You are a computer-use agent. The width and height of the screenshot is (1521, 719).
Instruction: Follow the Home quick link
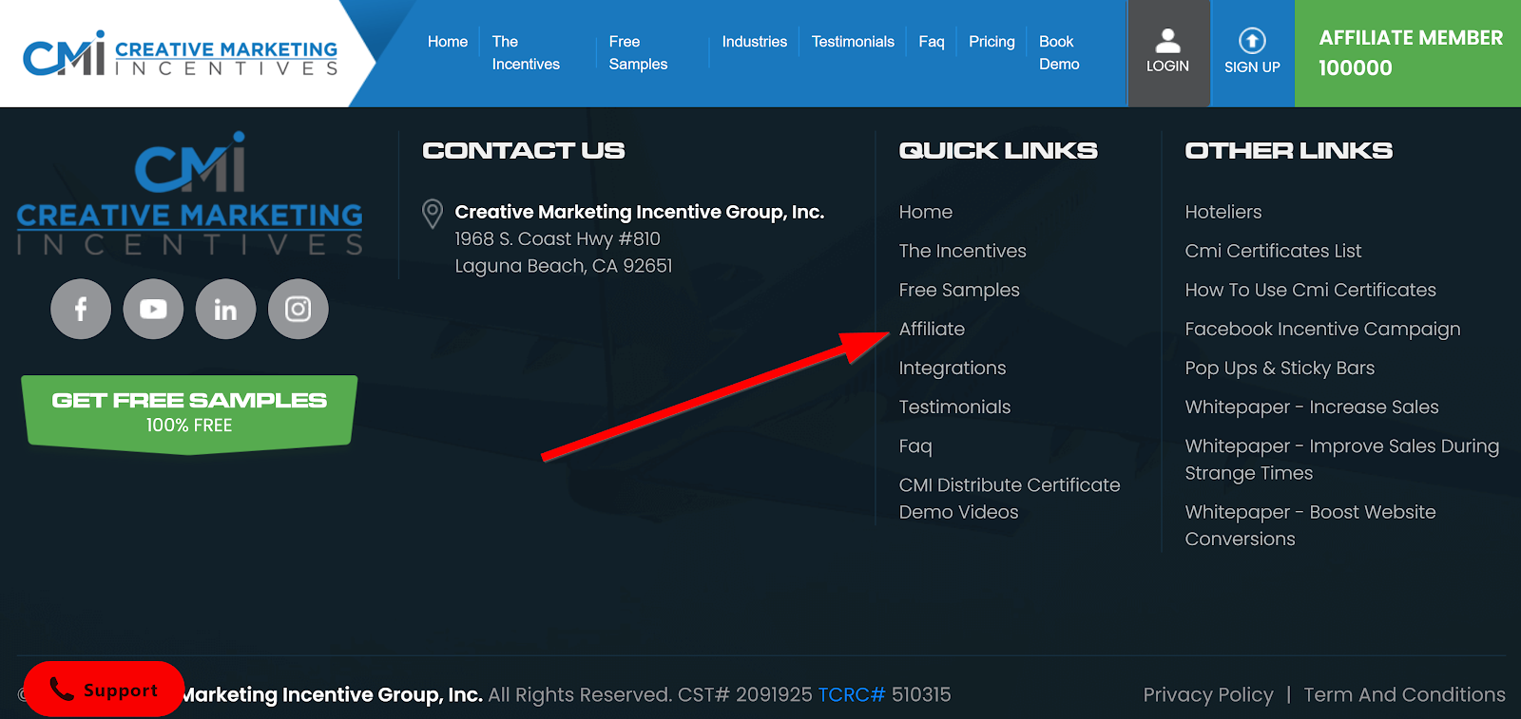point(926,212)
